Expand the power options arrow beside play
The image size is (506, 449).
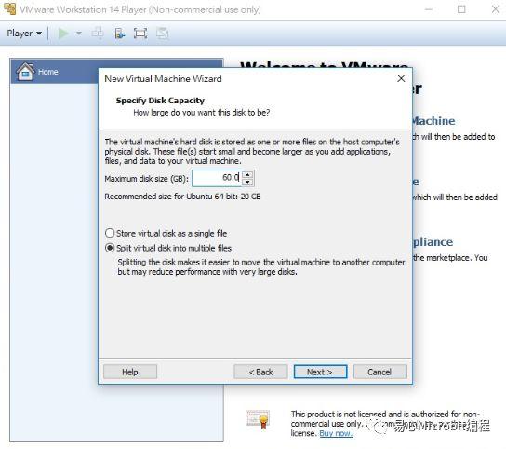point(78,34)
